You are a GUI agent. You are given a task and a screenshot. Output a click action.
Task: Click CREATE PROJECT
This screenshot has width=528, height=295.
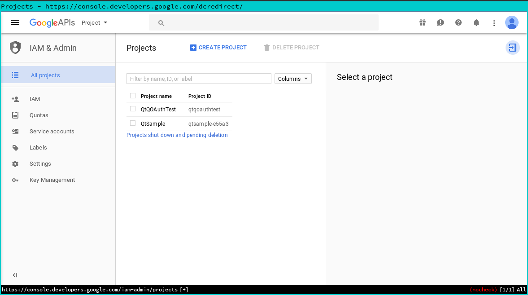pyautogui.click(x=218, y=47)
